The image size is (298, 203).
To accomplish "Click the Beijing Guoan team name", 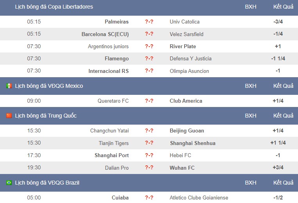I will (187, 131).
